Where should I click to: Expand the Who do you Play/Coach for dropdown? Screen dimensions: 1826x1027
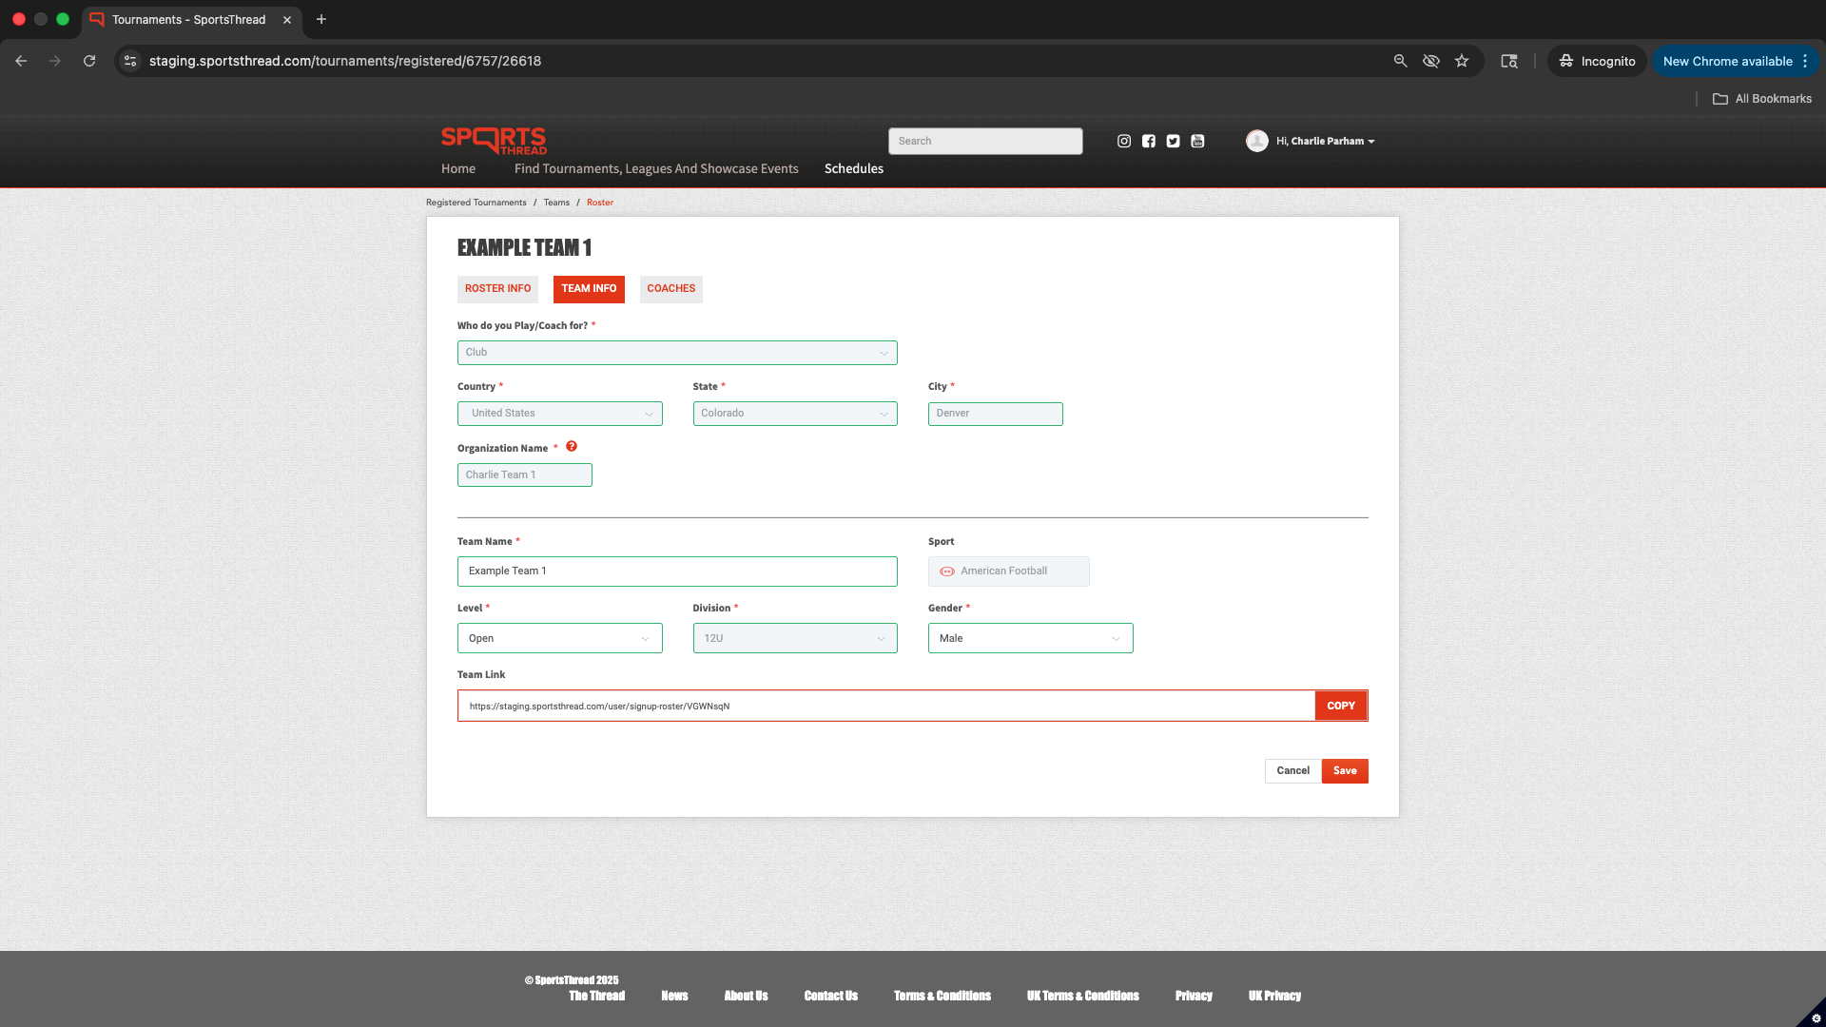coord(676,353)
